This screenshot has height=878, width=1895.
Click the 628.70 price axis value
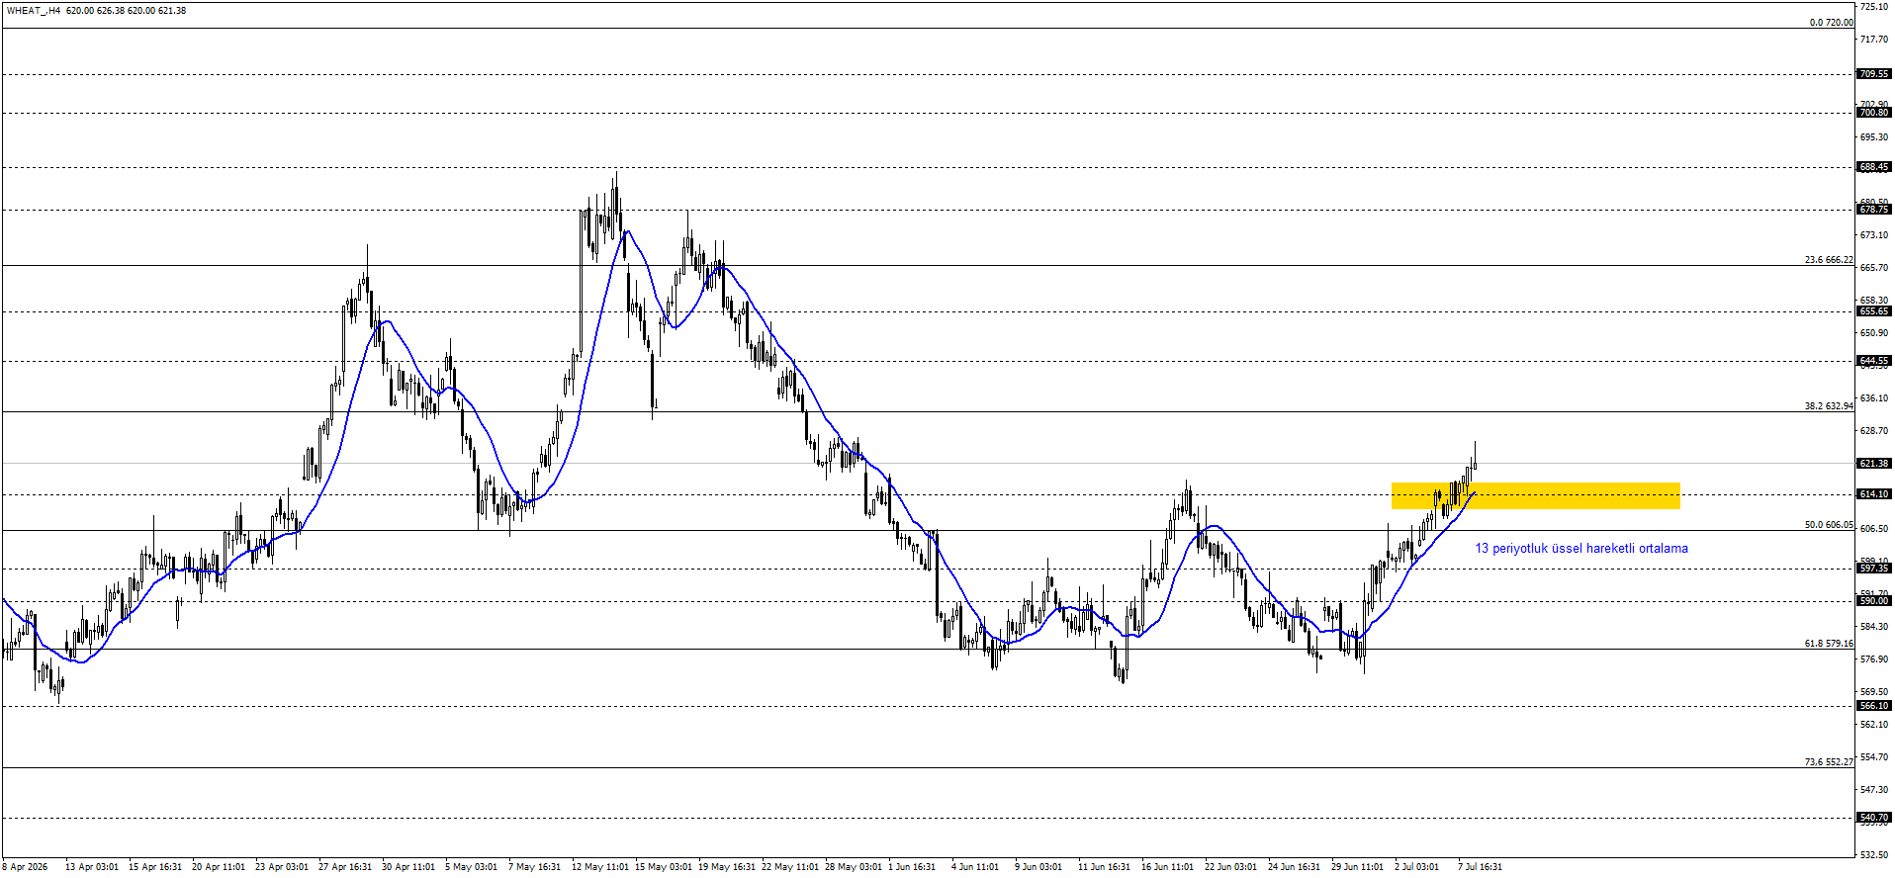tap(1874, 431)
